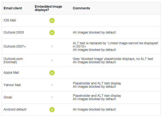Select the Embedded image displays? header

tap(48, 8)
